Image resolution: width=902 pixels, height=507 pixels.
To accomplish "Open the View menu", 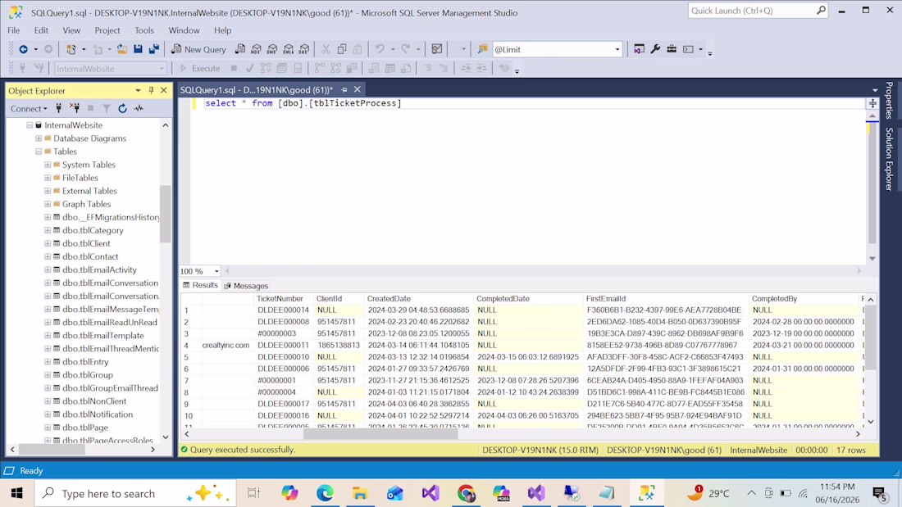I will pyautogui.click(x=71, y=30).
